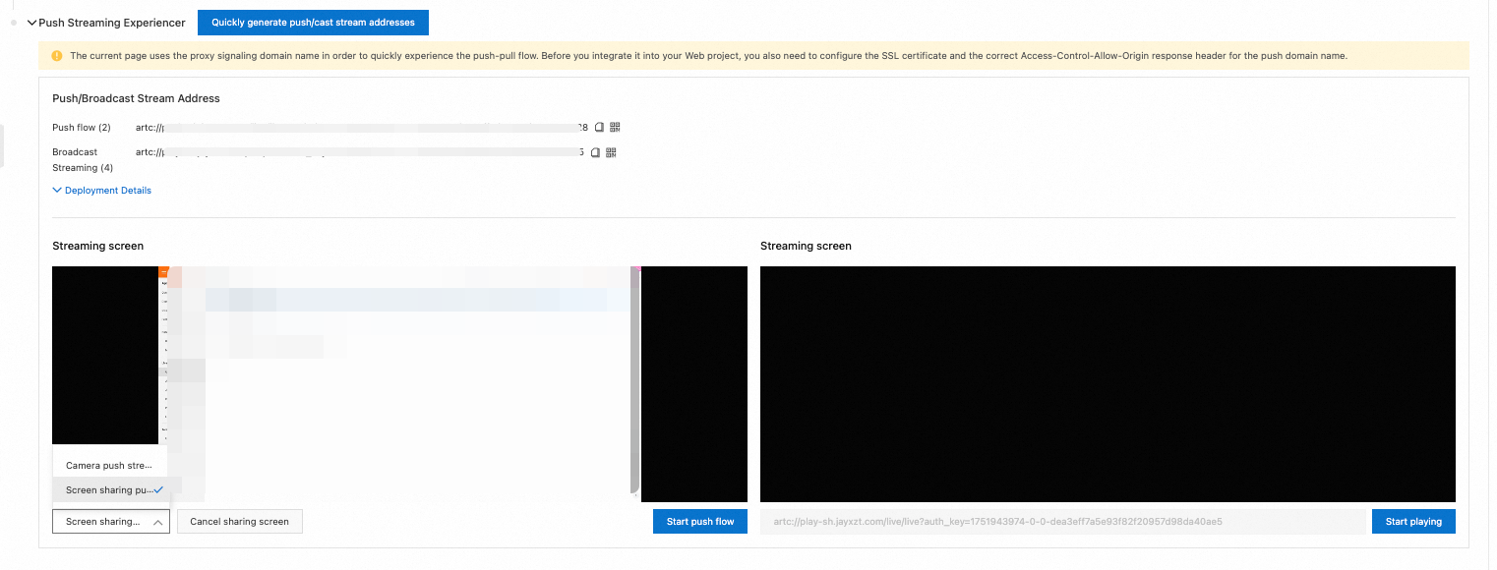This screenshot has height=570, width=1497.
Task: Show QR code for Push flow address
Action: (x=615, y=127)
